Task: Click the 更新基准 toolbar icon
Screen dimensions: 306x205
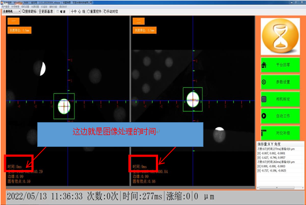Action: click(40, 11)
